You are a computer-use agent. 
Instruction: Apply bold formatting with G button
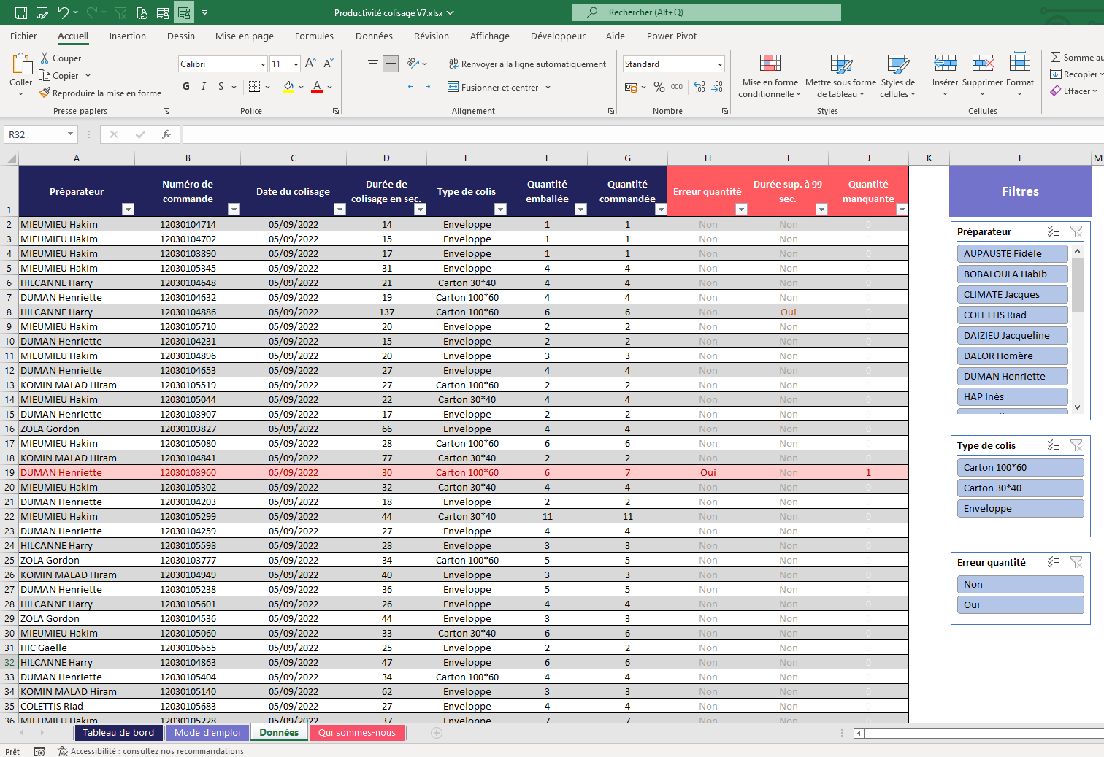[x=186, y=87]
